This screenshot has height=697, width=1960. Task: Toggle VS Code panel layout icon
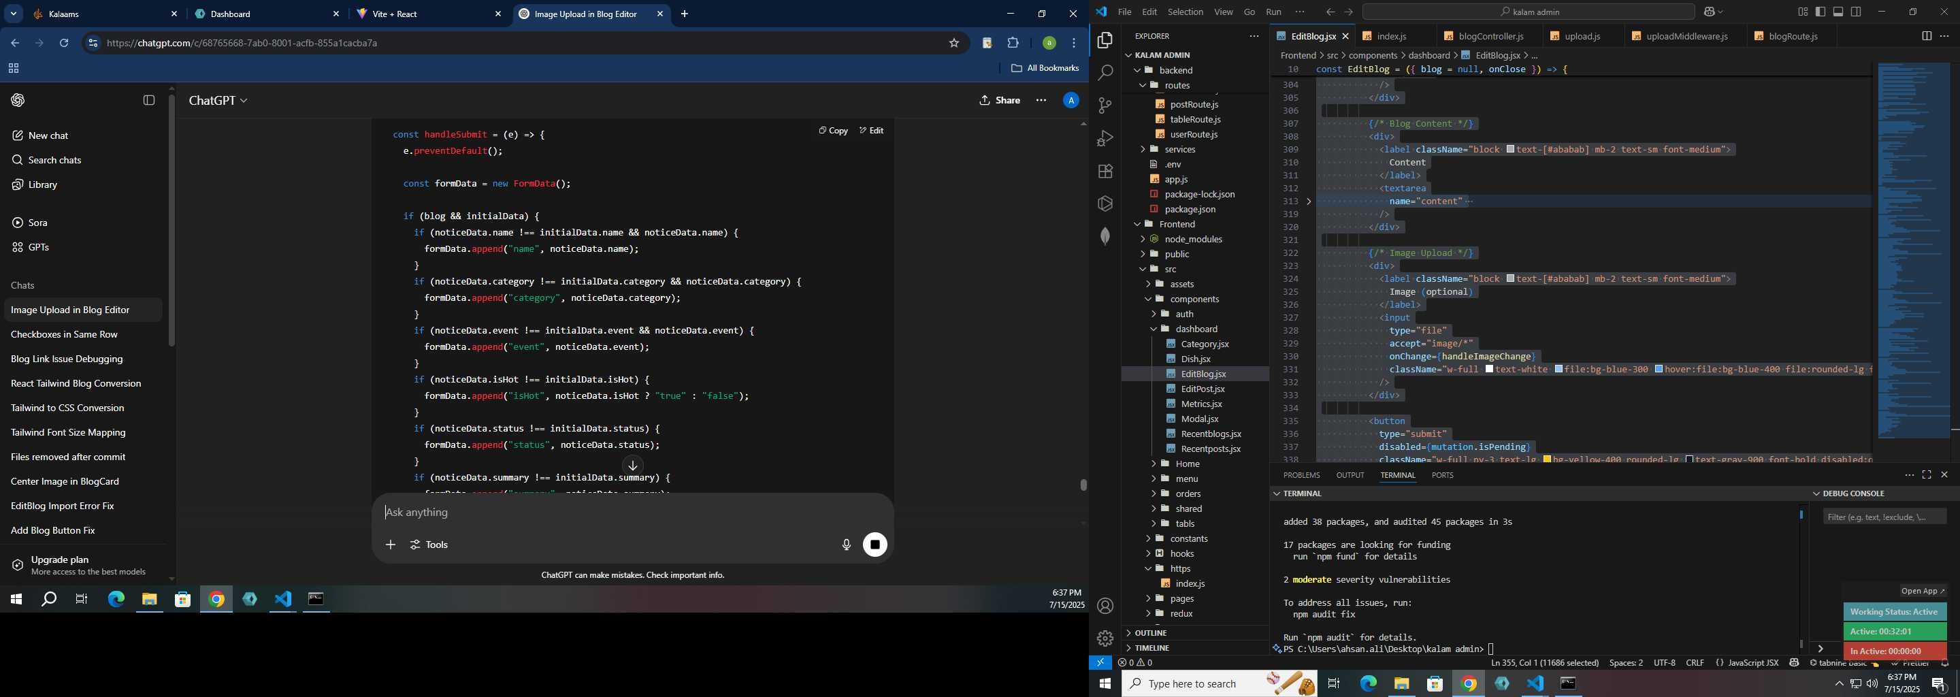1837,12
